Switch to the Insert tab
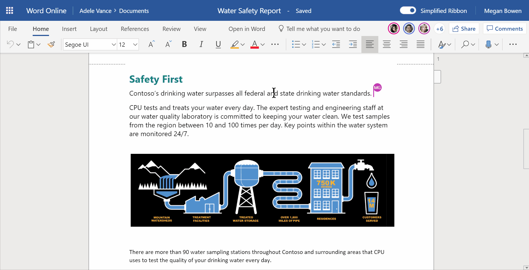Image resolution: width=529 pixels, height=270 pixels. pyautogui.click(x=69, y=29)
